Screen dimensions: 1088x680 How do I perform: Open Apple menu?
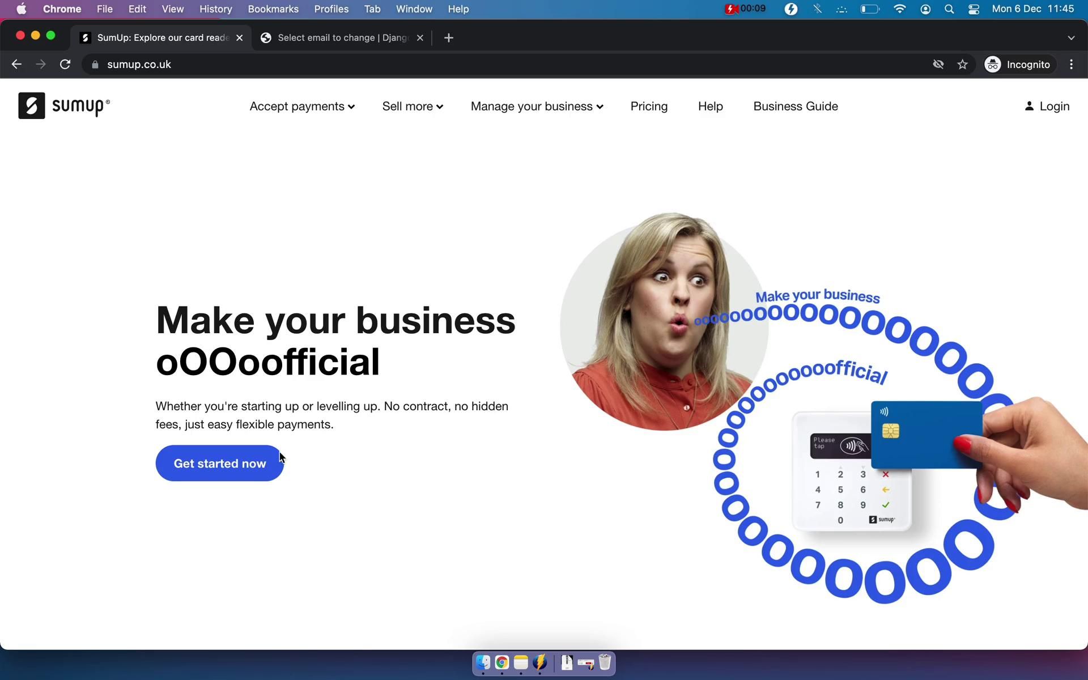(x=21, y=9)
